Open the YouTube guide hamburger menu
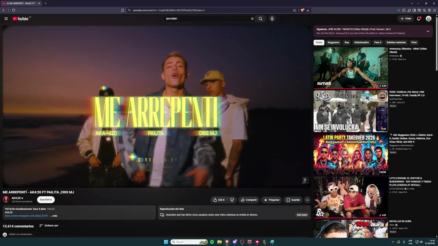 (x=6, y=19)
